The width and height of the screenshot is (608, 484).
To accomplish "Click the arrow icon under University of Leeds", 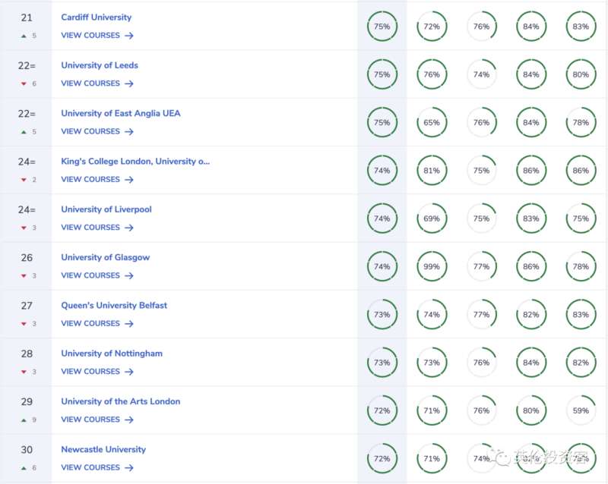I will (x=129, y=83).
